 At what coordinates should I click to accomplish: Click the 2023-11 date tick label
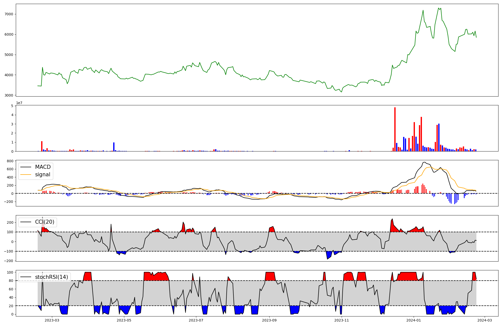point(342,320)
